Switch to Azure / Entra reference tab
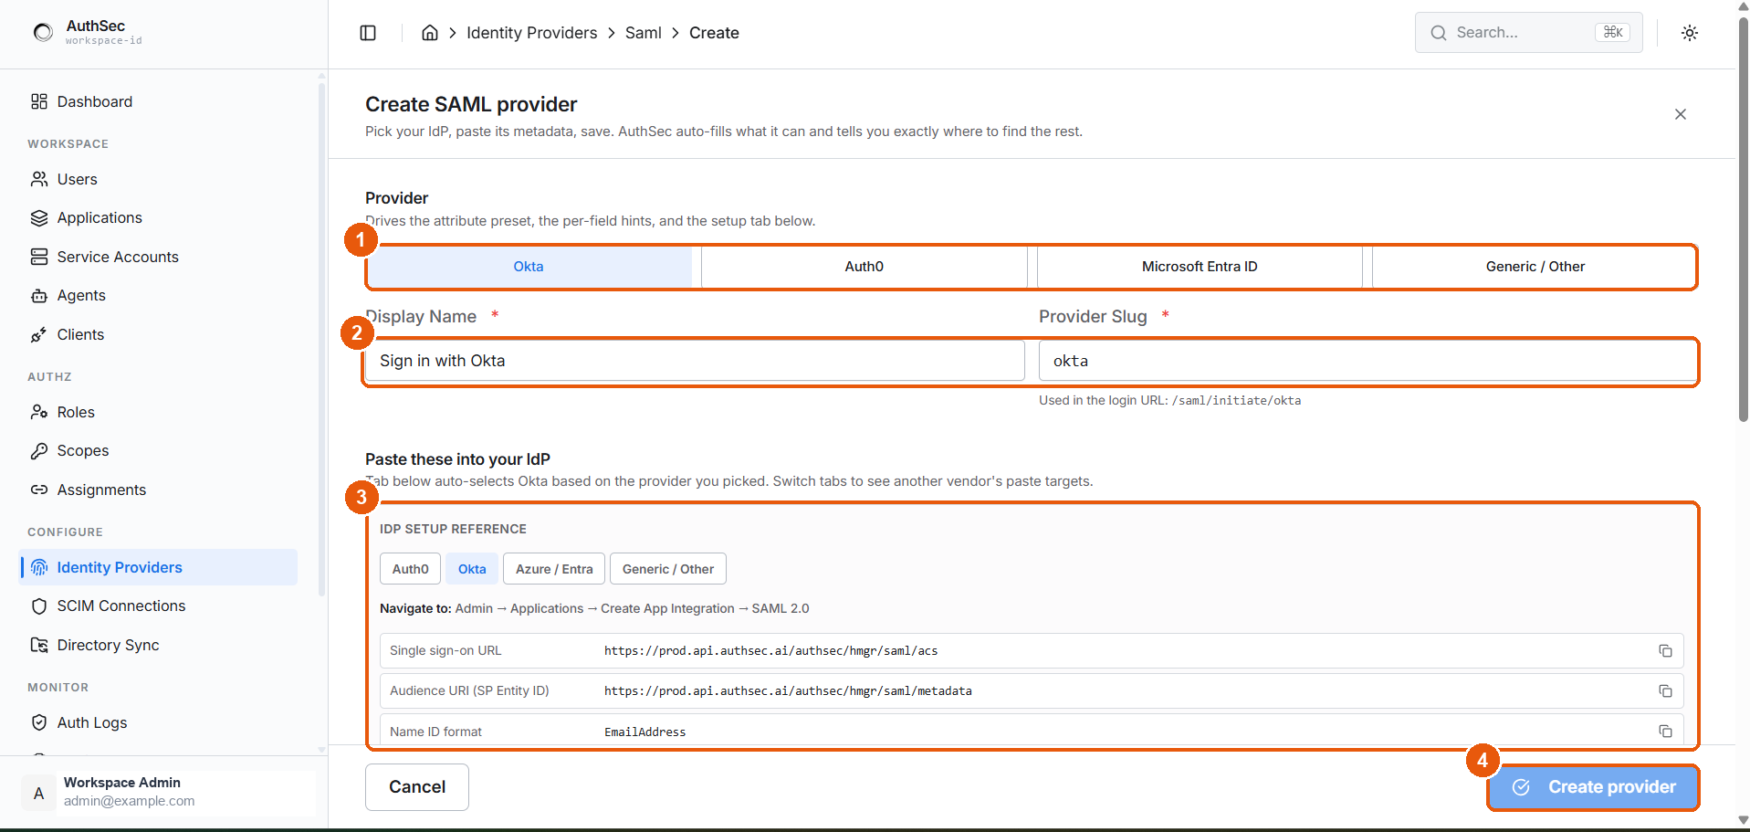This screenshot has height=832, width=1750. [554, 569]
